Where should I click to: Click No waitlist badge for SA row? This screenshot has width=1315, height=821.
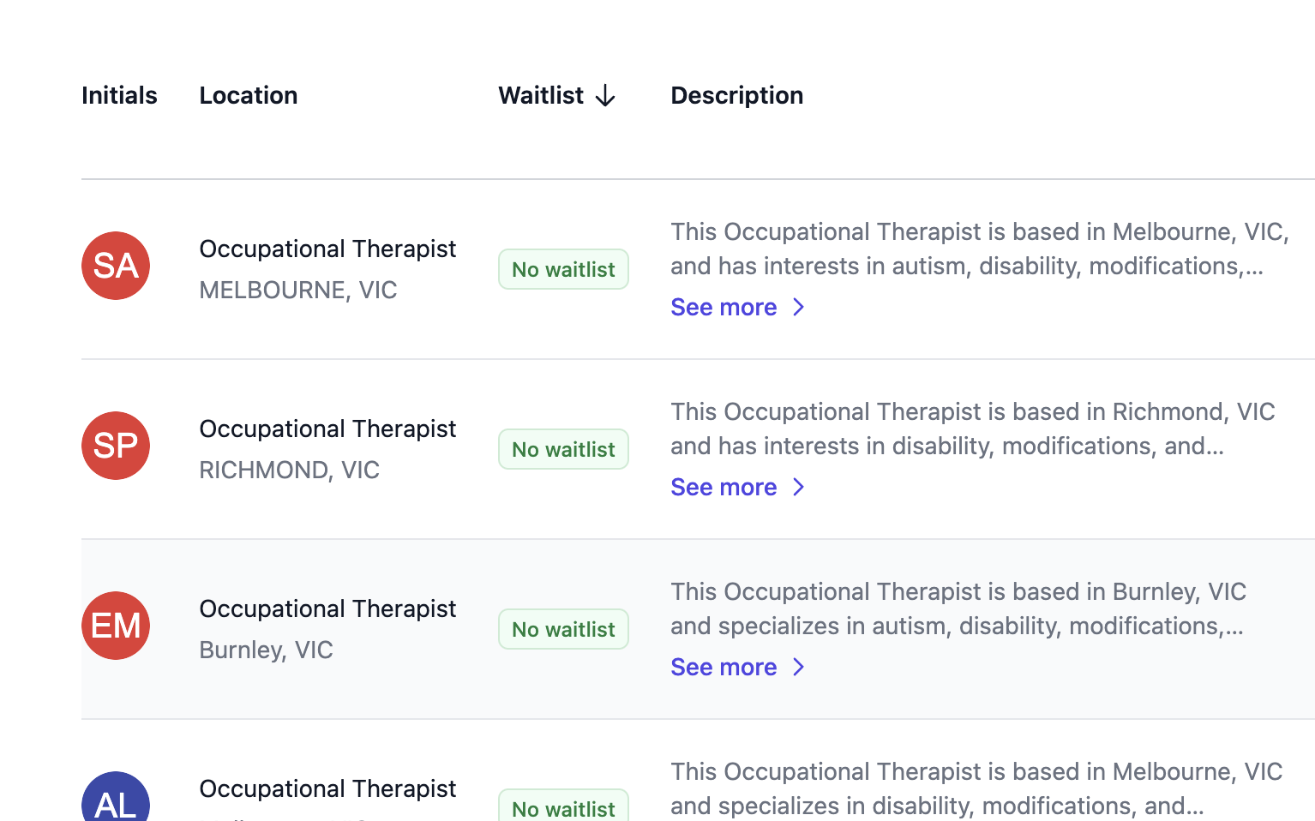pyautogui.click(x=563, y=269)
